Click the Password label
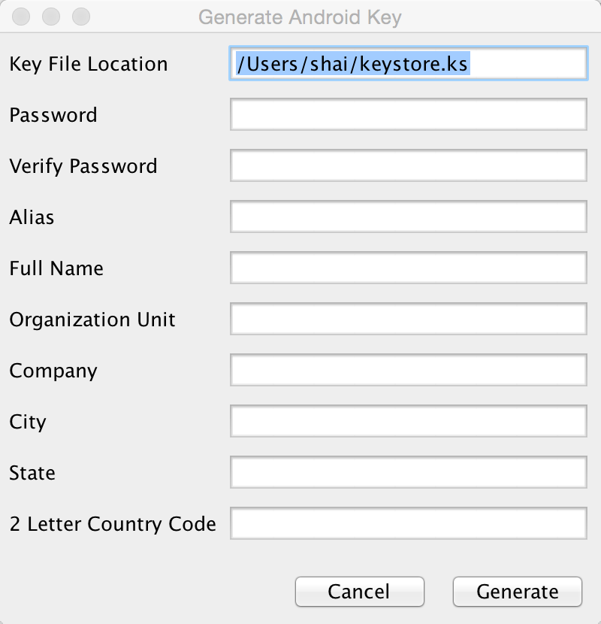This screenshot has width=601, height=624. (x=53, y=115)
